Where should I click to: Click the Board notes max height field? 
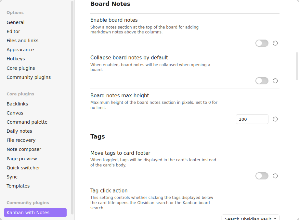[252, 119]
